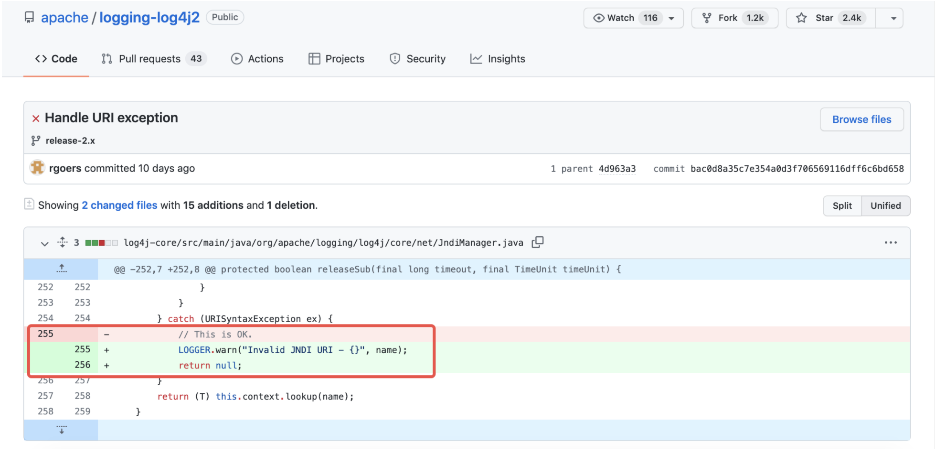Click new line number 253
Screen dimensions: 935x454
pyautogui.click(x=82, y=303)
